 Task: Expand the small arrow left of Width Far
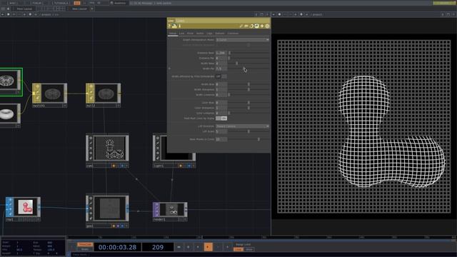pos(170,69)
